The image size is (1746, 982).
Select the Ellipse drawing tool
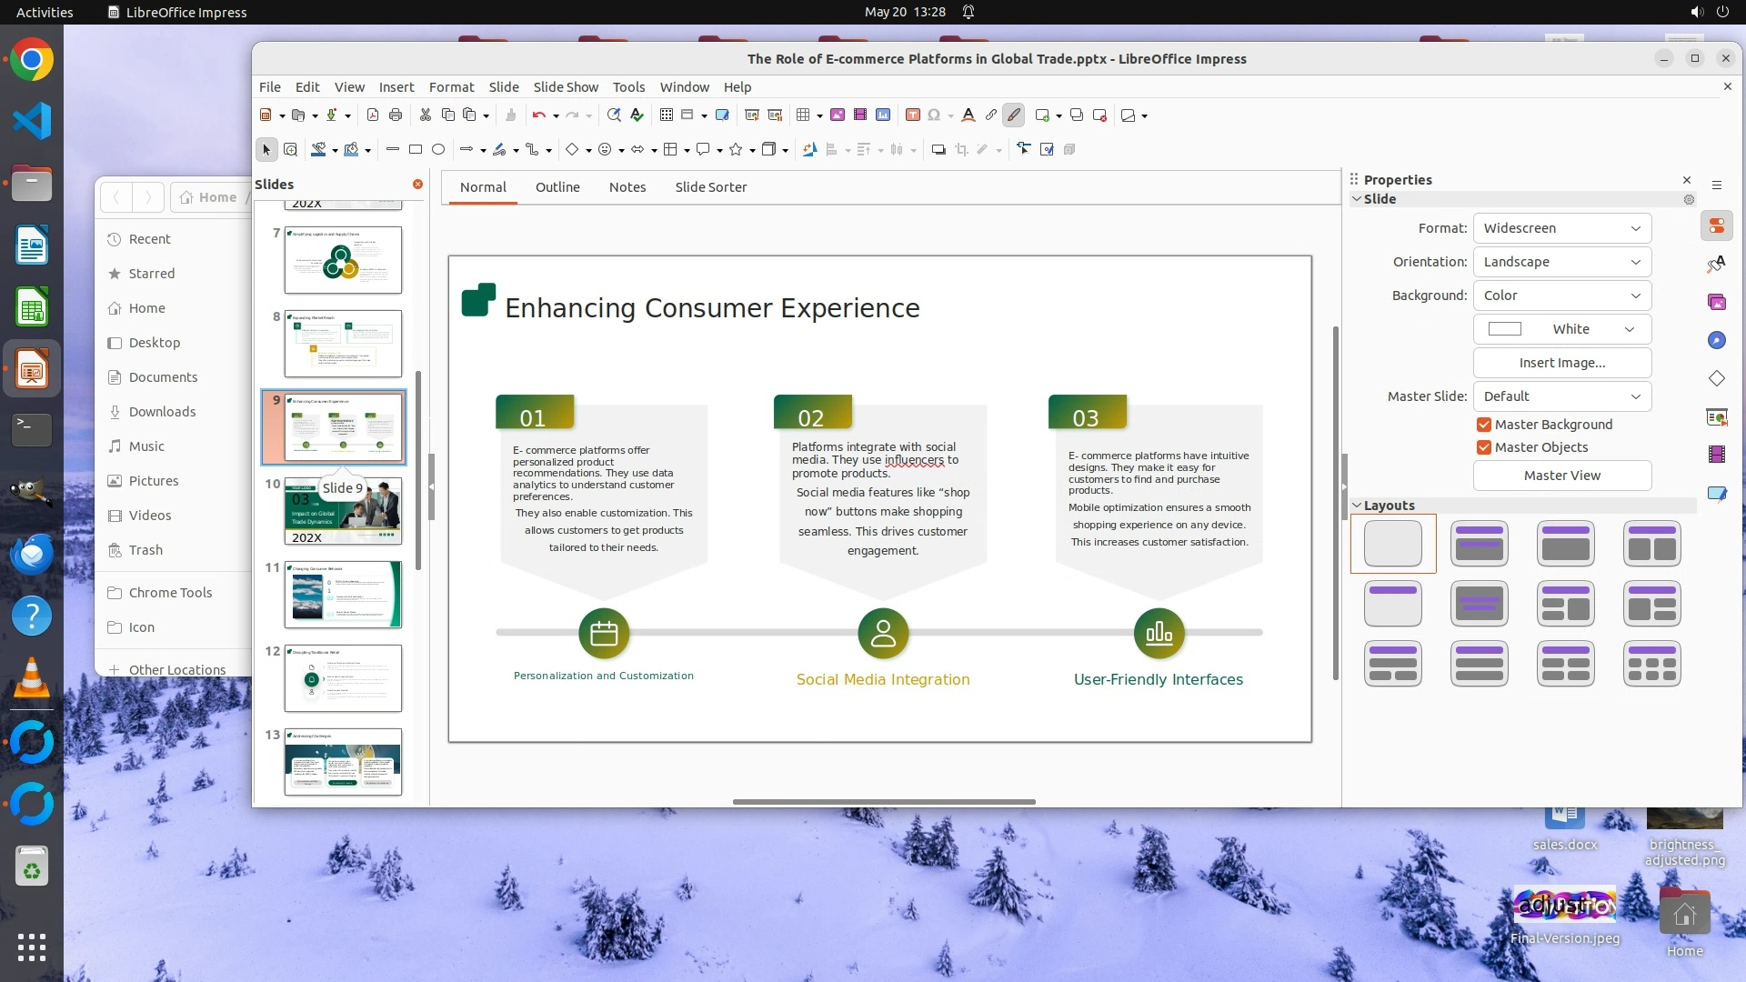438,150
